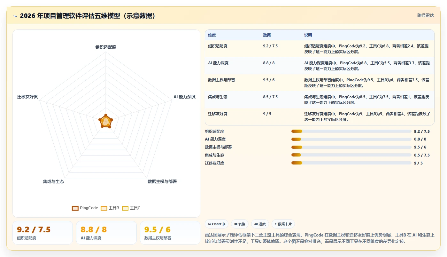Toggle PingCode legend swatch in chart
The image size is (447, 257).
[x=75, y=208]
